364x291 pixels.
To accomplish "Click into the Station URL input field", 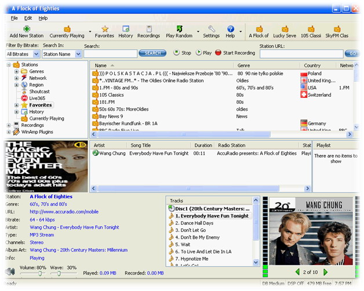I will pos(301,54).
